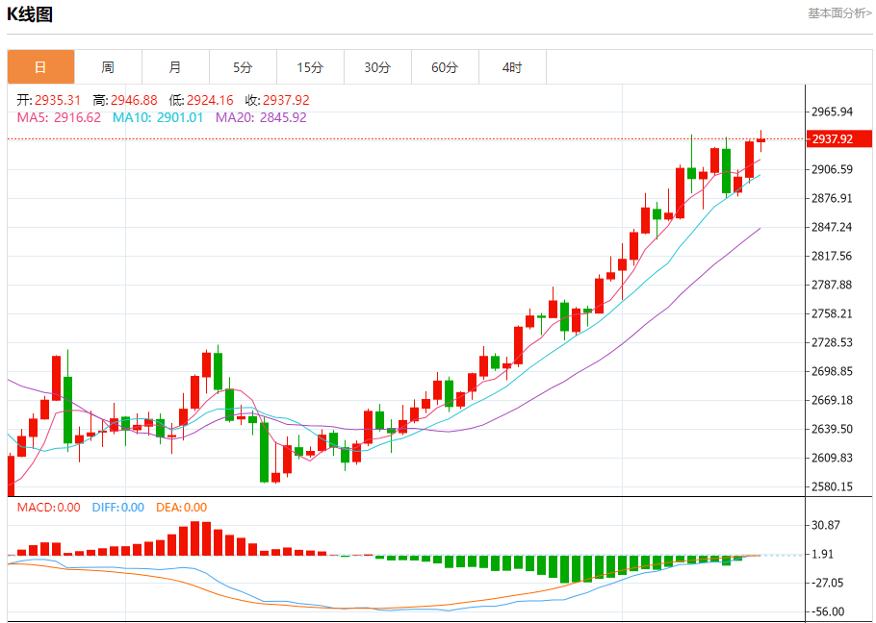
Task: Switch to the 月 monthly tab
Action: coord(175,67)
